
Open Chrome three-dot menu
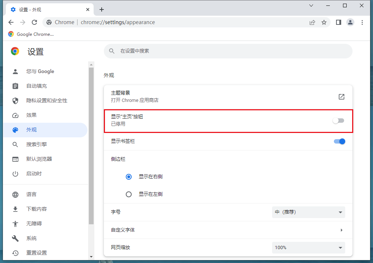tap(362, 22)
